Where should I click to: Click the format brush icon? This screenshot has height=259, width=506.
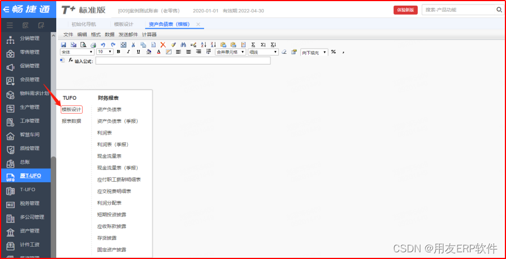(x=173, y=45)
